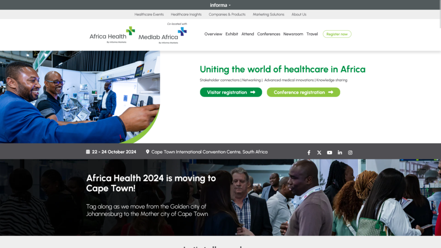The image size is (441, 248).
Task: Go to Exhibit nav item
Action: click(x=232, y=34)
